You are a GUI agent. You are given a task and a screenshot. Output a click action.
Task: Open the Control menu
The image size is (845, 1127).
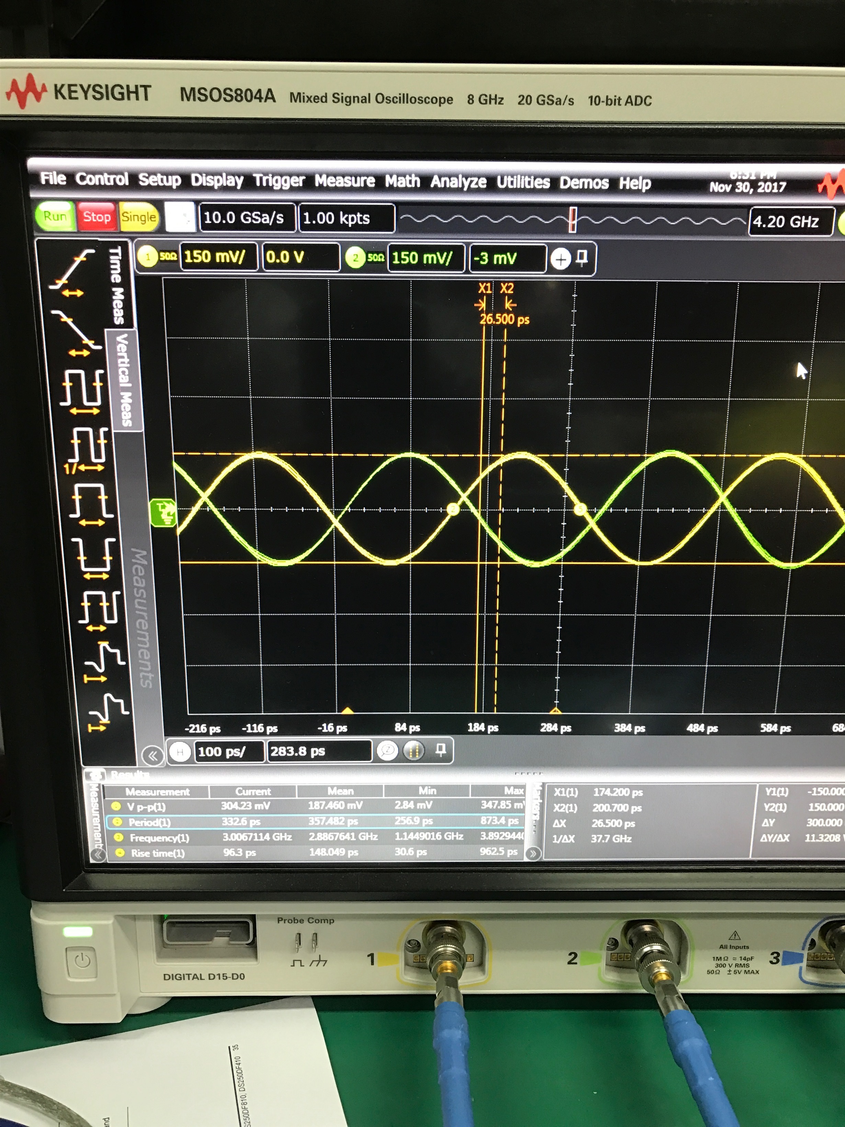[x=102, y=179]
